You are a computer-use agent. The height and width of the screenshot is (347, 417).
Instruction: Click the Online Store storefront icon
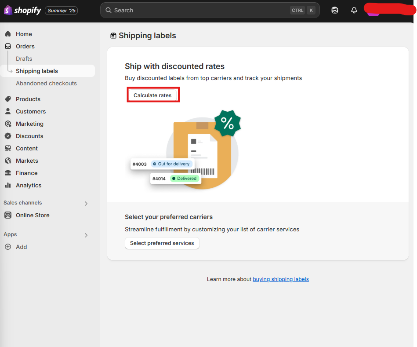[8, 215]
